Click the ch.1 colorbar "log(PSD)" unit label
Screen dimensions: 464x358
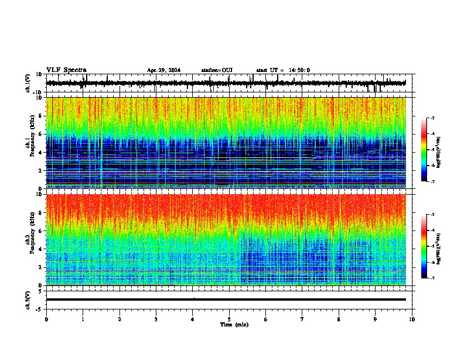click(x=439, y=152)
